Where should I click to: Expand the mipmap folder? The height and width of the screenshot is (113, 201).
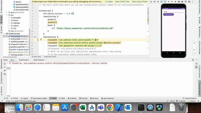tap(9, 23)
